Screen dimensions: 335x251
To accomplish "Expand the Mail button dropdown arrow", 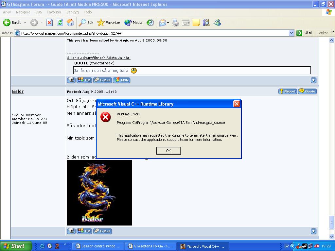I will pos(168,23).
